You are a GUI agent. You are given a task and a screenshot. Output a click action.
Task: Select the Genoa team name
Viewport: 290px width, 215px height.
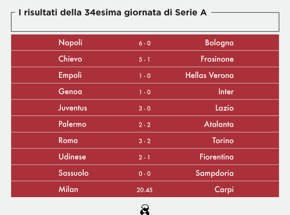pyautogui.click(x=70, y=92)
